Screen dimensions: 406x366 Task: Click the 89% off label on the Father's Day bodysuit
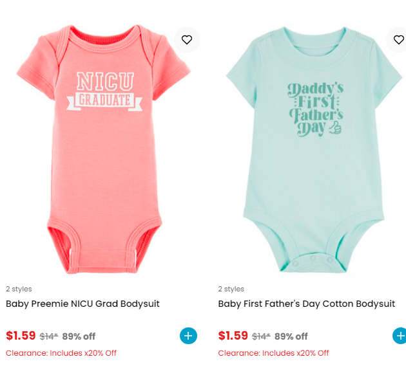[291, 336]
